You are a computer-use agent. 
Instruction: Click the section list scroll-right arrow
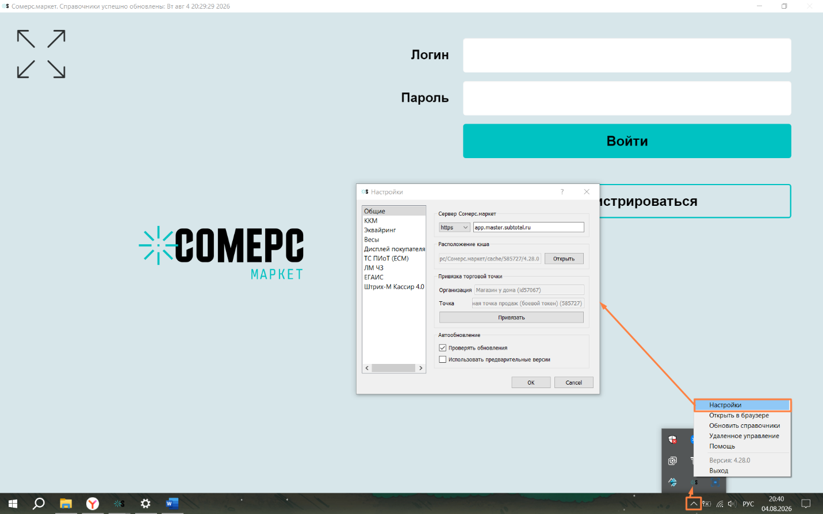pos(420,368)
